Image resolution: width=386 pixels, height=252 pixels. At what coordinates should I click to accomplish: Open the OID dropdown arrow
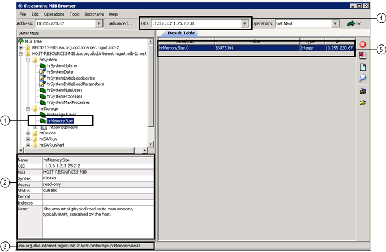pyautogui.click(x=244, y=23)
